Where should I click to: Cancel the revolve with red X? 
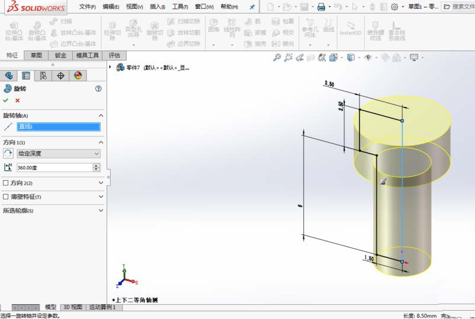(x=17, y=100)
